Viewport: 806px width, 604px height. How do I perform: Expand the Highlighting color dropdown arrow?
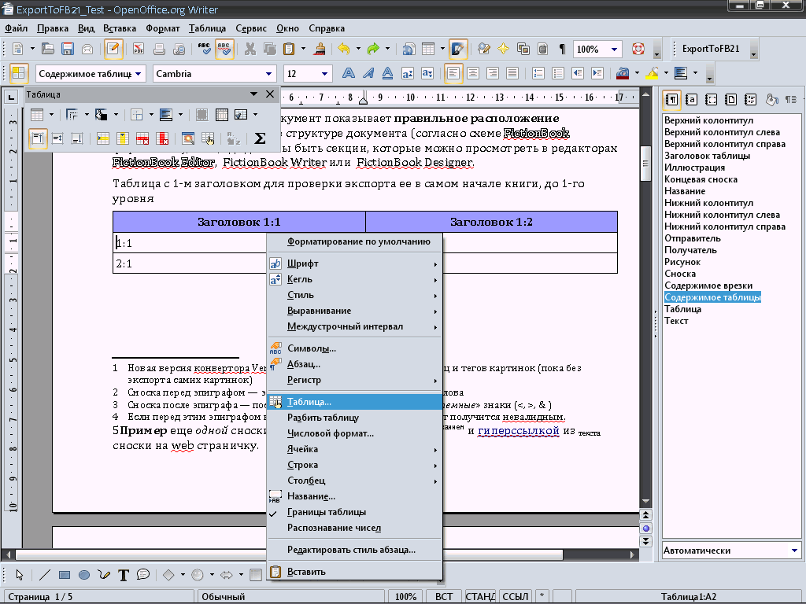[x=666, y=73]
